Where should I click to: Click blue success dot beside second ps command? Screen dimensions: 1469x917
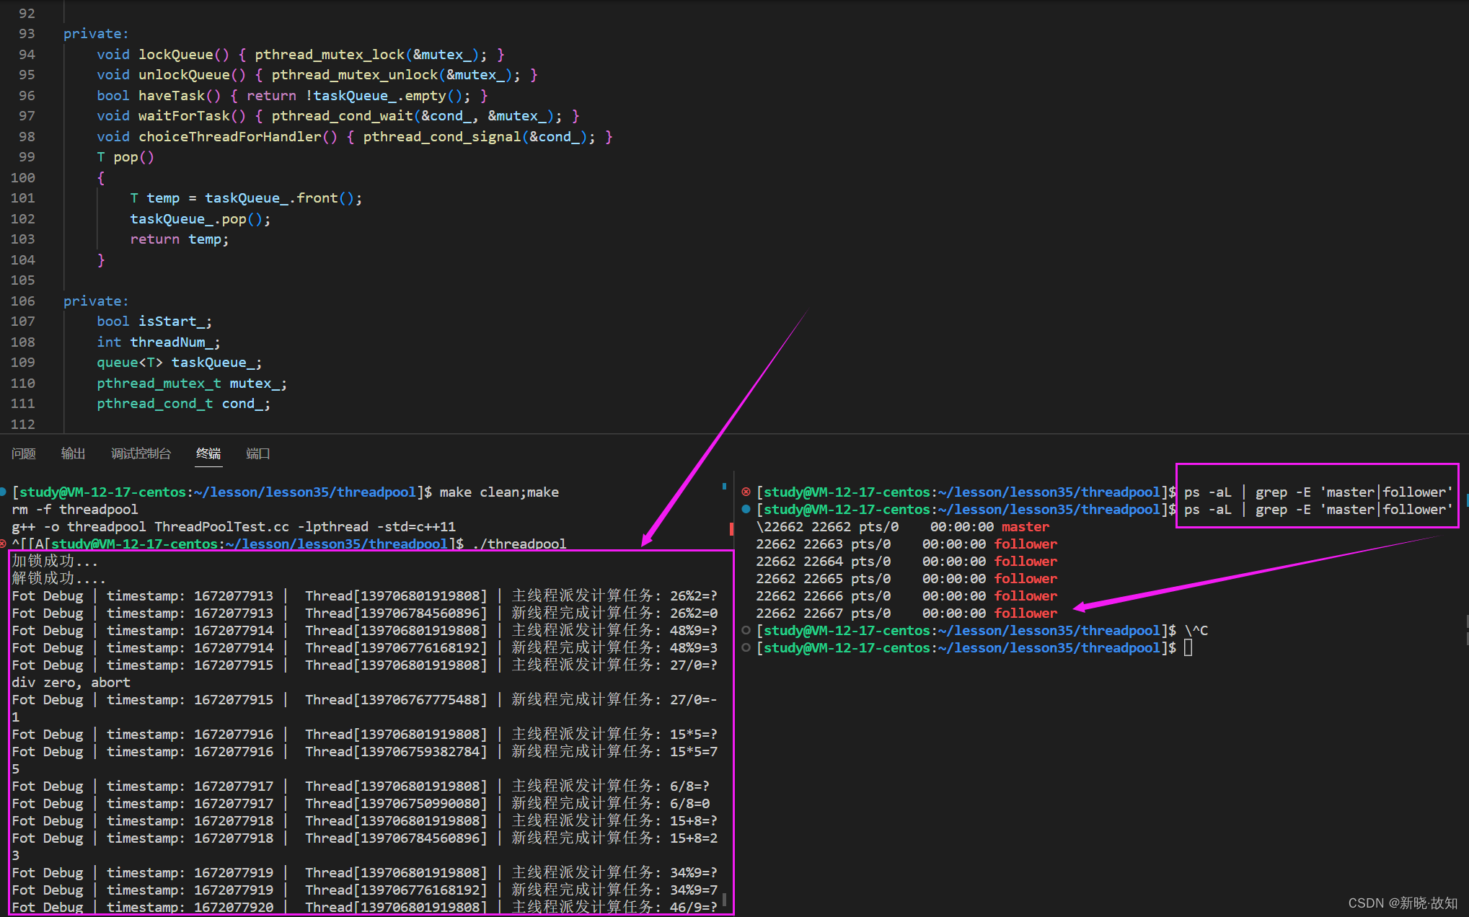[x=746, y=509]
